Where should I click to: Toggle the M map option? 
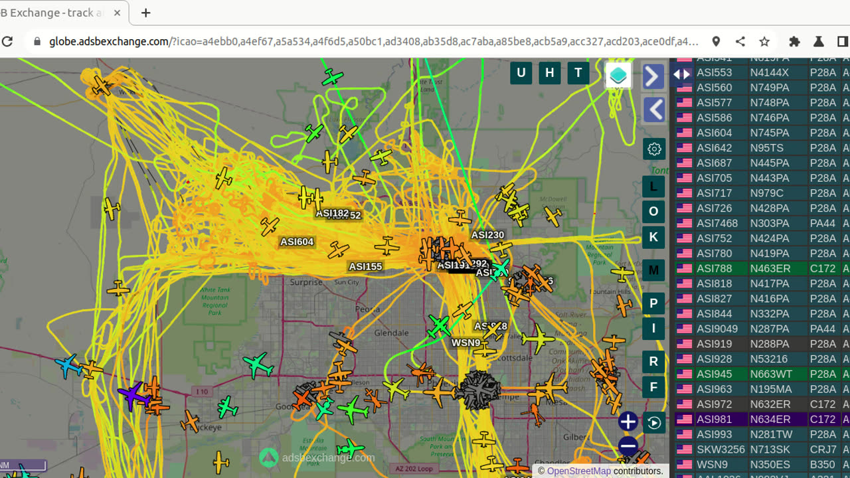[x=653, y=270]
